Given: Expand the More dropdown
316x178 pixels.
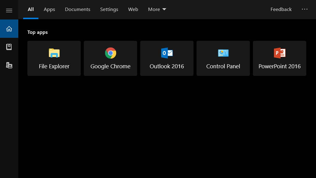Looking at the screenshot, I should [157, 9].
